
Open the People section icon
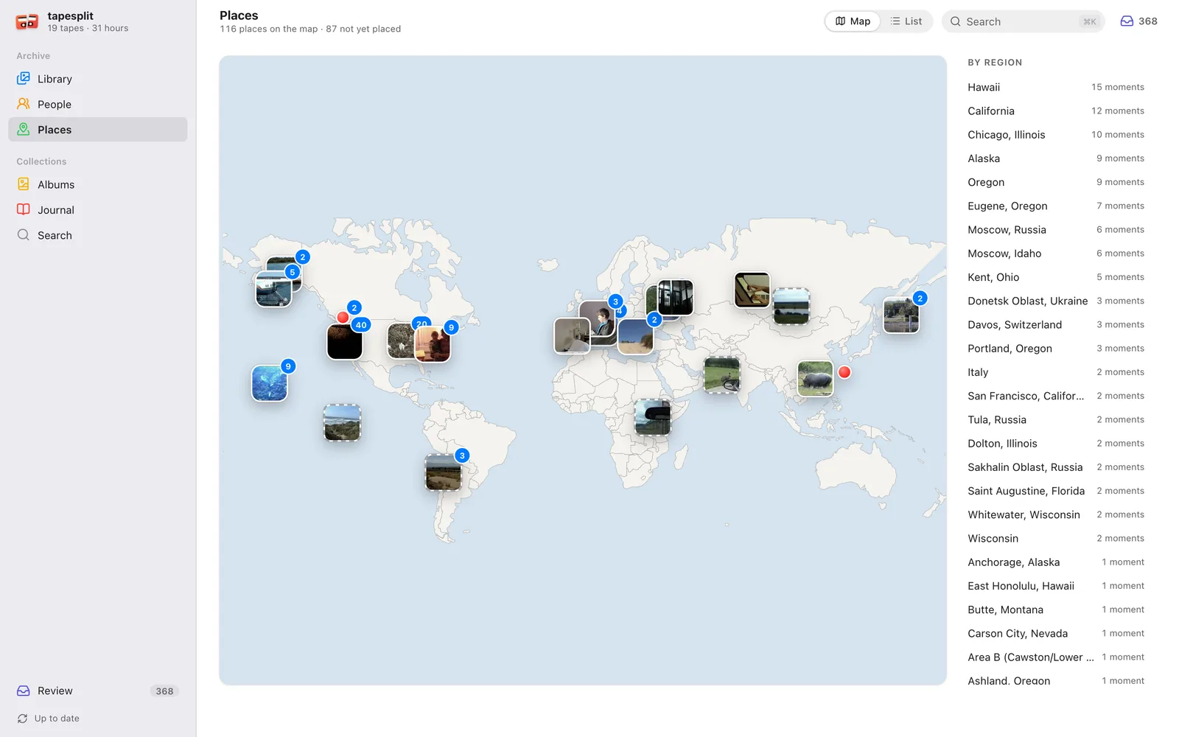tap(24, 104)
